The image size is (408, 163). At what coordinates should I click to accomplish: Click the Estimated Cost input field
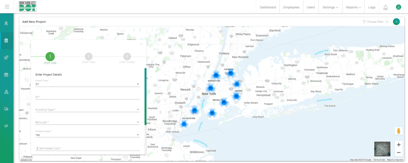(x=87, y=148)
